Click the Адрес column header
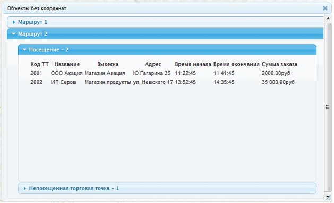The image size is (334, 203). click(153, 64)
